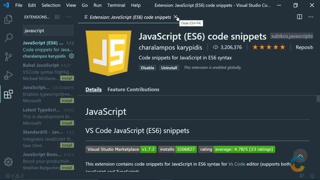
Task: Open the Help menu
Action: pos(135,5)
